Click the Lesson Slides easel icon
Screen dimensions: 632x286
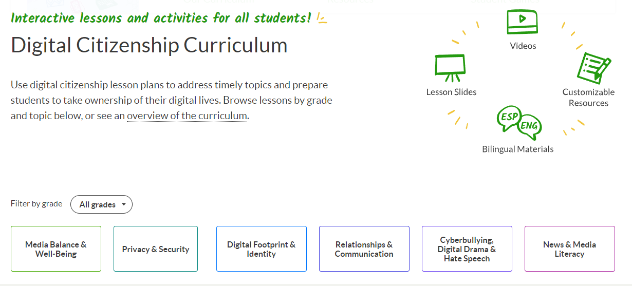450,68
